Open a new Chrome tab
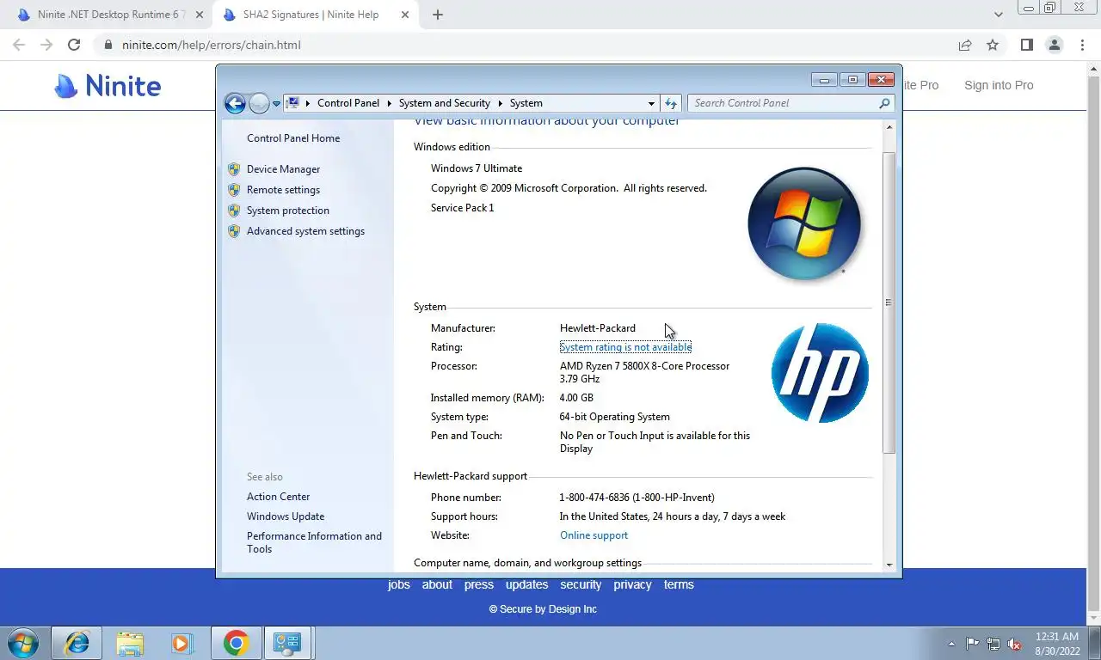The width and height of the screenshot is (1101, 660). (438, 15)
